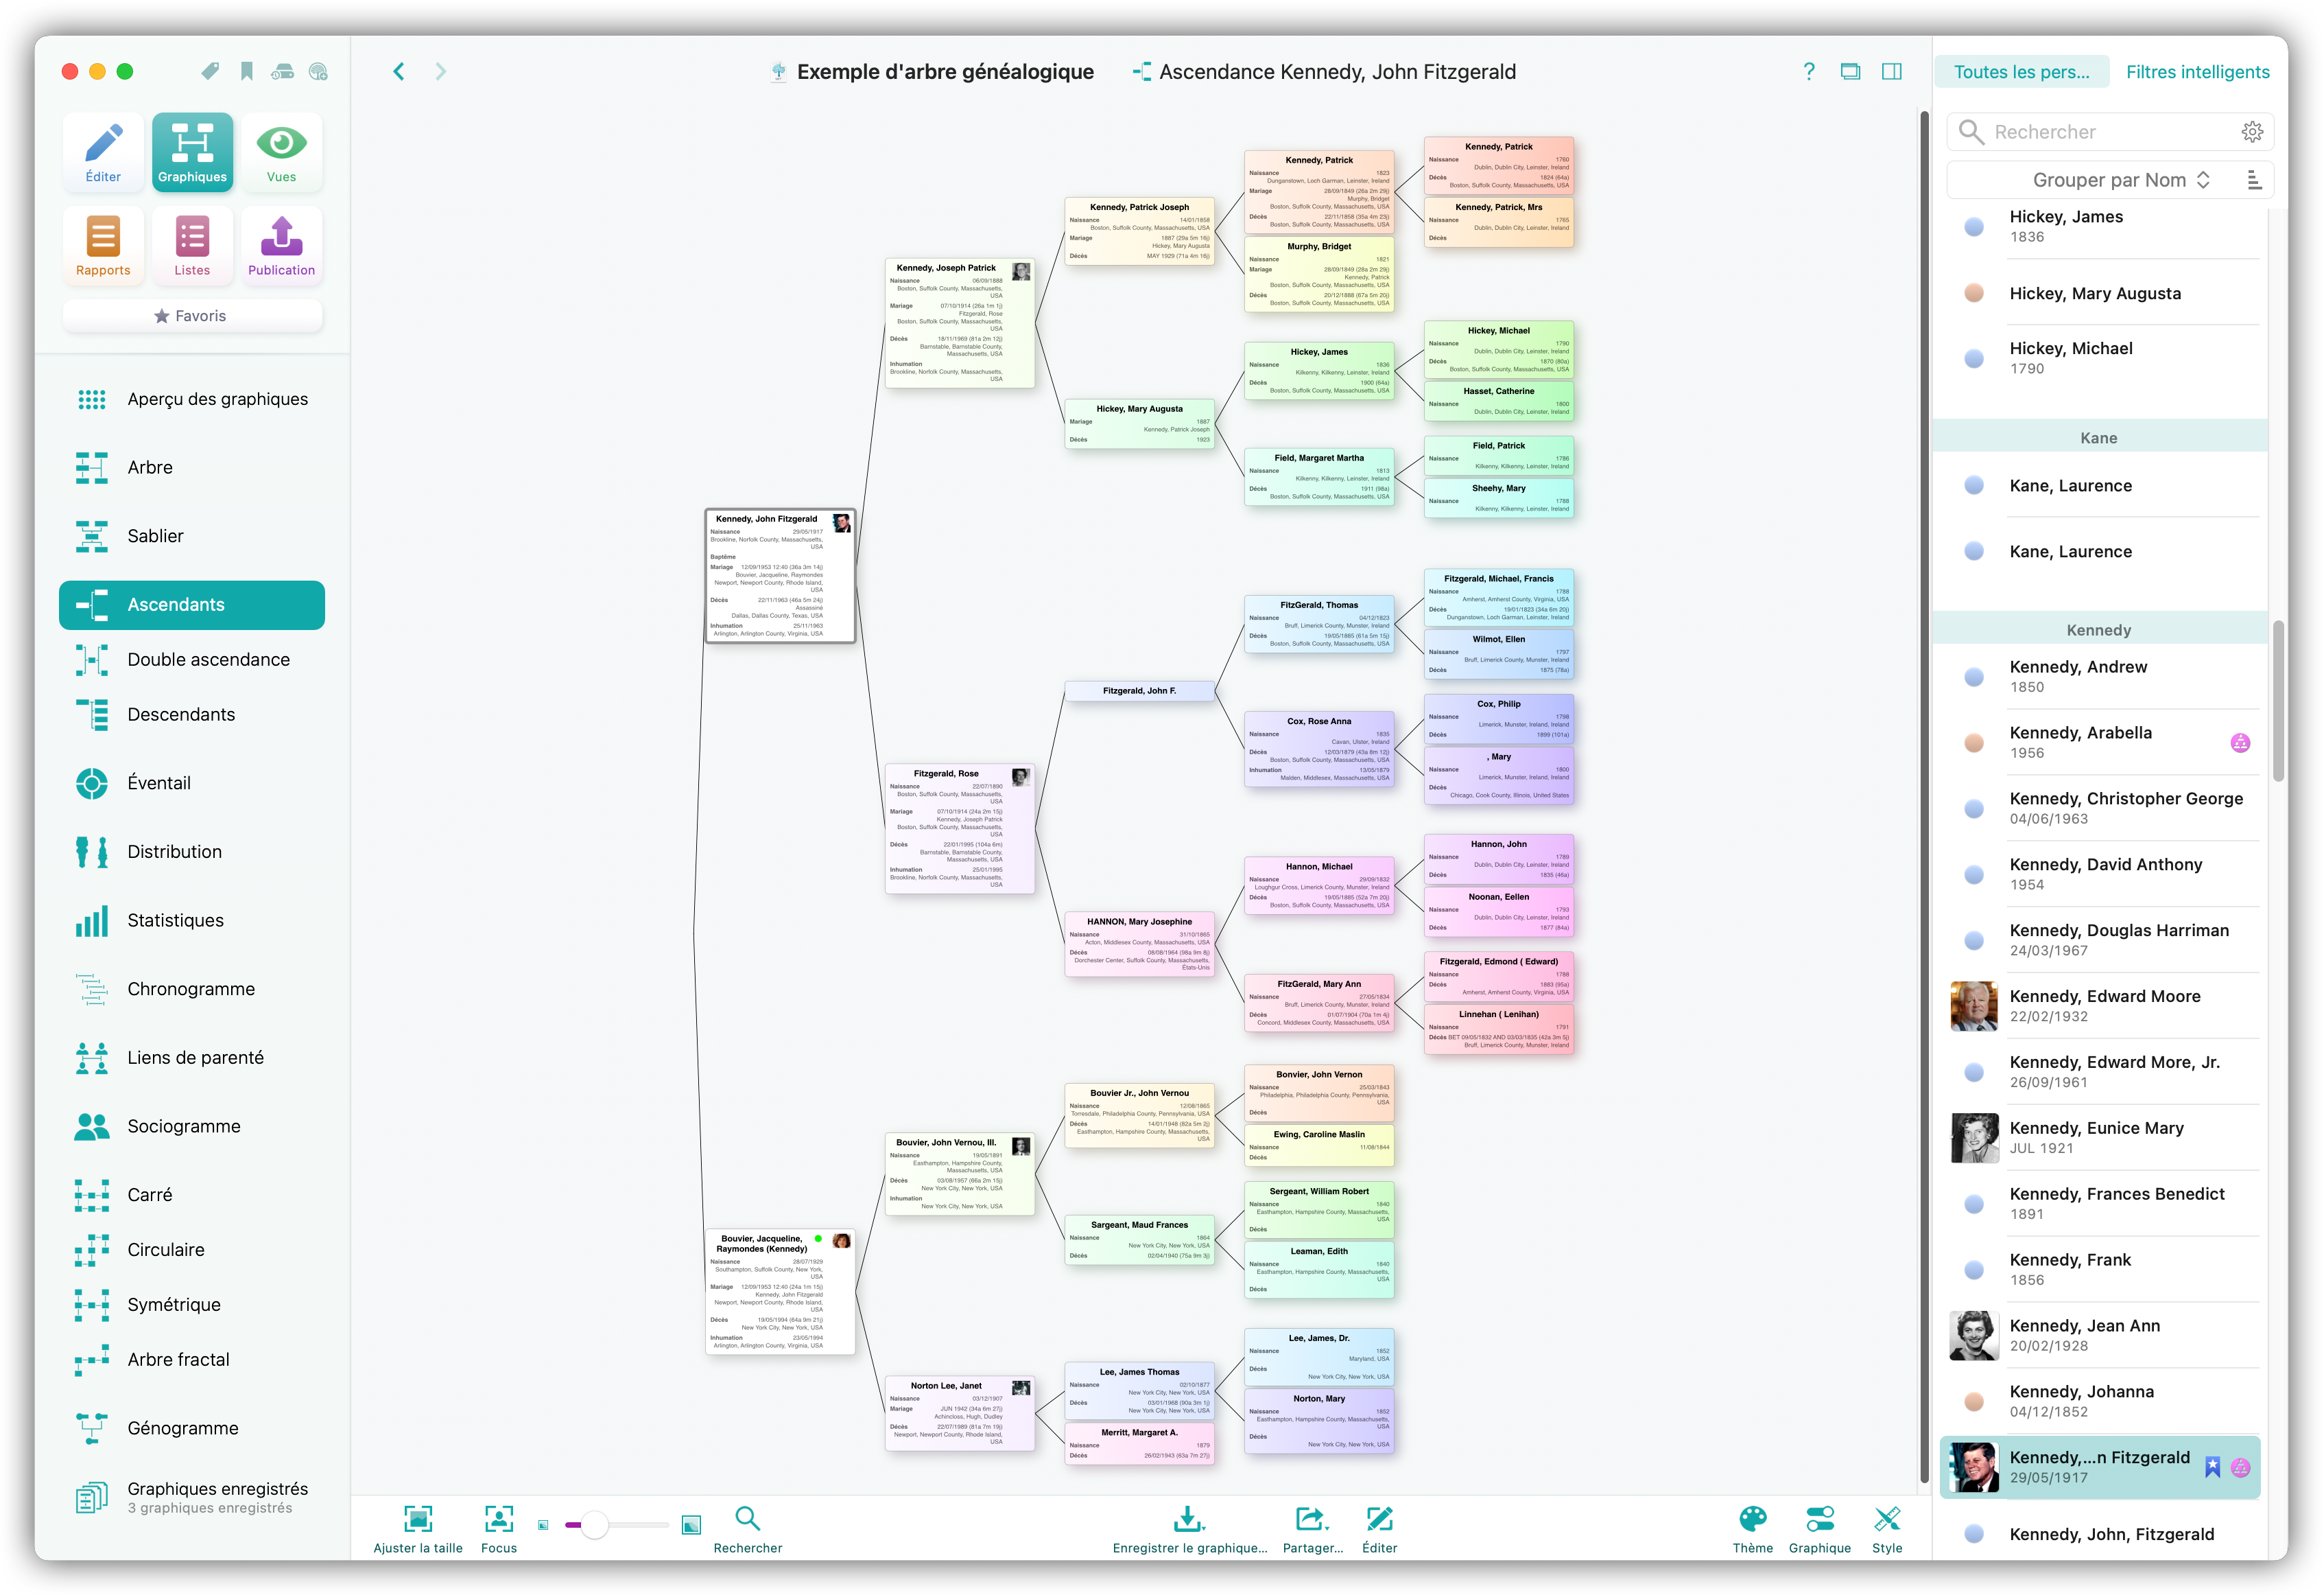Select Liens de parenté

pyautogui.click(x=192, y=1058)
